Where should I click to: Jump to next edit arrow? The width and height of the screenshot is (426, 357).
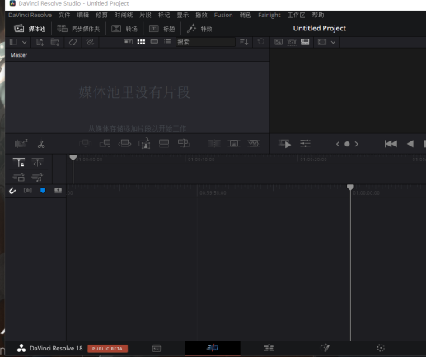(357, 144)
